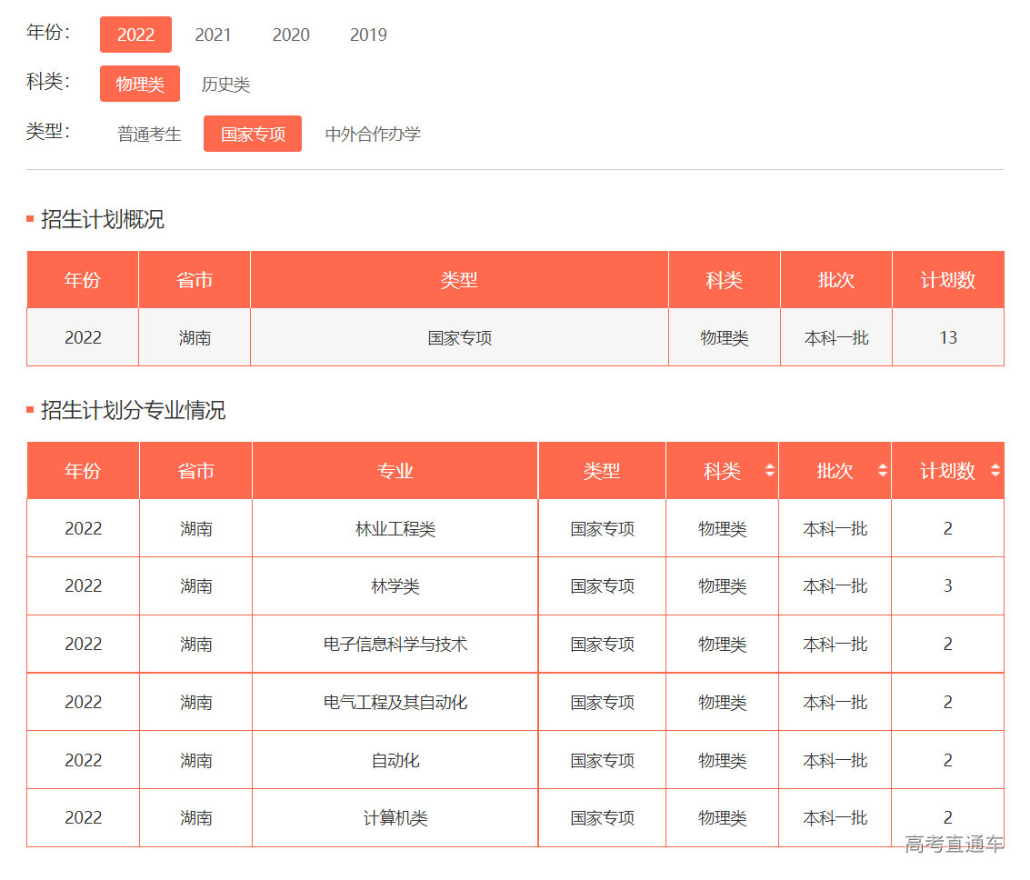Switch 科类 filter to 历史类

[225, 84]
